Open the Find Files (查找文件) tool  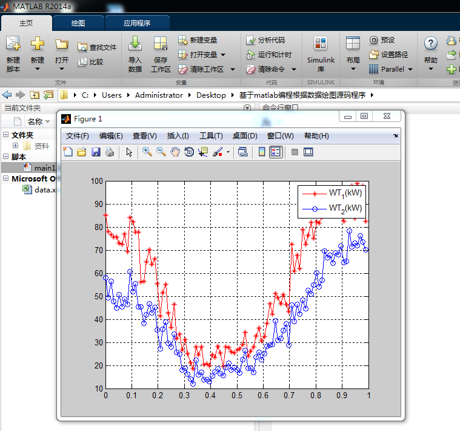coord(97,47)
